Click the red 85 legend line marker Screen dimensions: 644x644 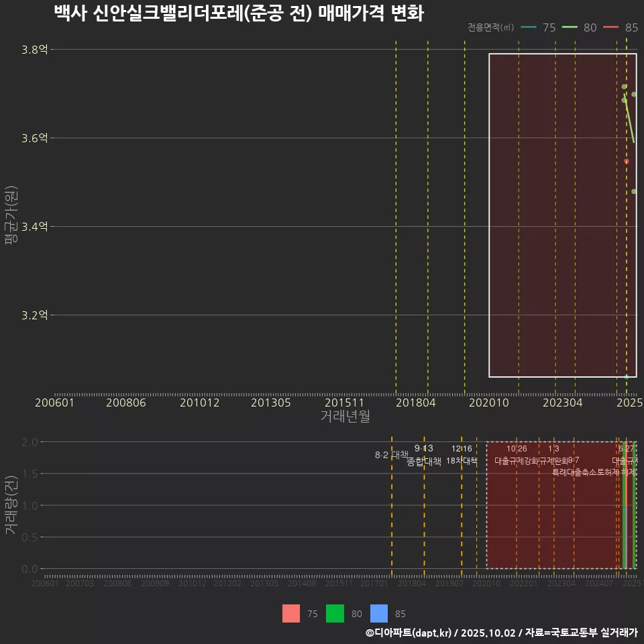tap(611, 28)
